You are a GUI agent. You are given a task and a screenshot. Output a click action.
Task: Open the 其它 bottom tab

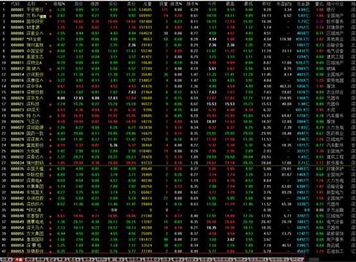[x=297, y=259]
